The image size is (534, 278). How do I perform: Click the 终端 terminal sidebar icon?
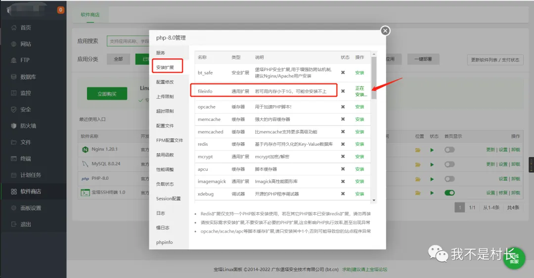click(13, 159)
